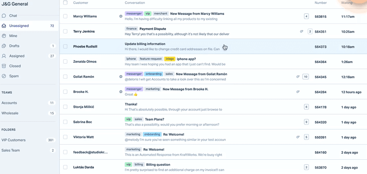Click messenger icon beside Goliat Ramón
The image size is (367, 174).
[121, 77]
